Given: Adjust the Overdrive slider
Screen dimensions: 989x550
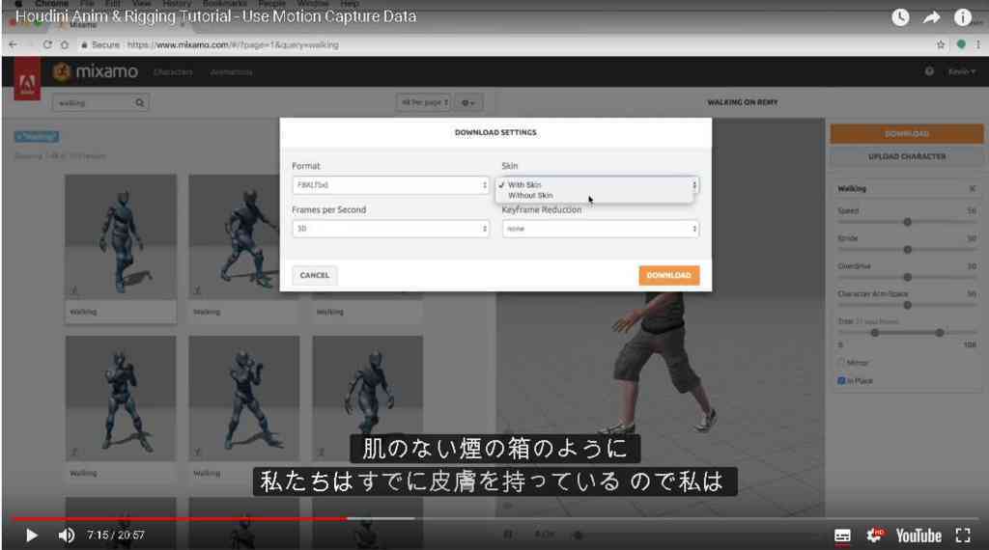Looking at the screenshot, I should click(x=908, y=277).
